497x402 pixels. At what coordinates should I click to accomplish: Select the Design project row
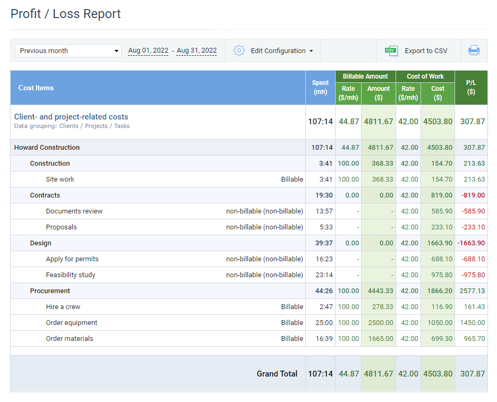pyautogui.click(x=249, y=243)
